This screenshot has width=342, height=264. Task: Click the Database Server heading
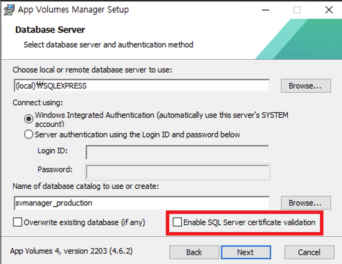pos(50,30)
